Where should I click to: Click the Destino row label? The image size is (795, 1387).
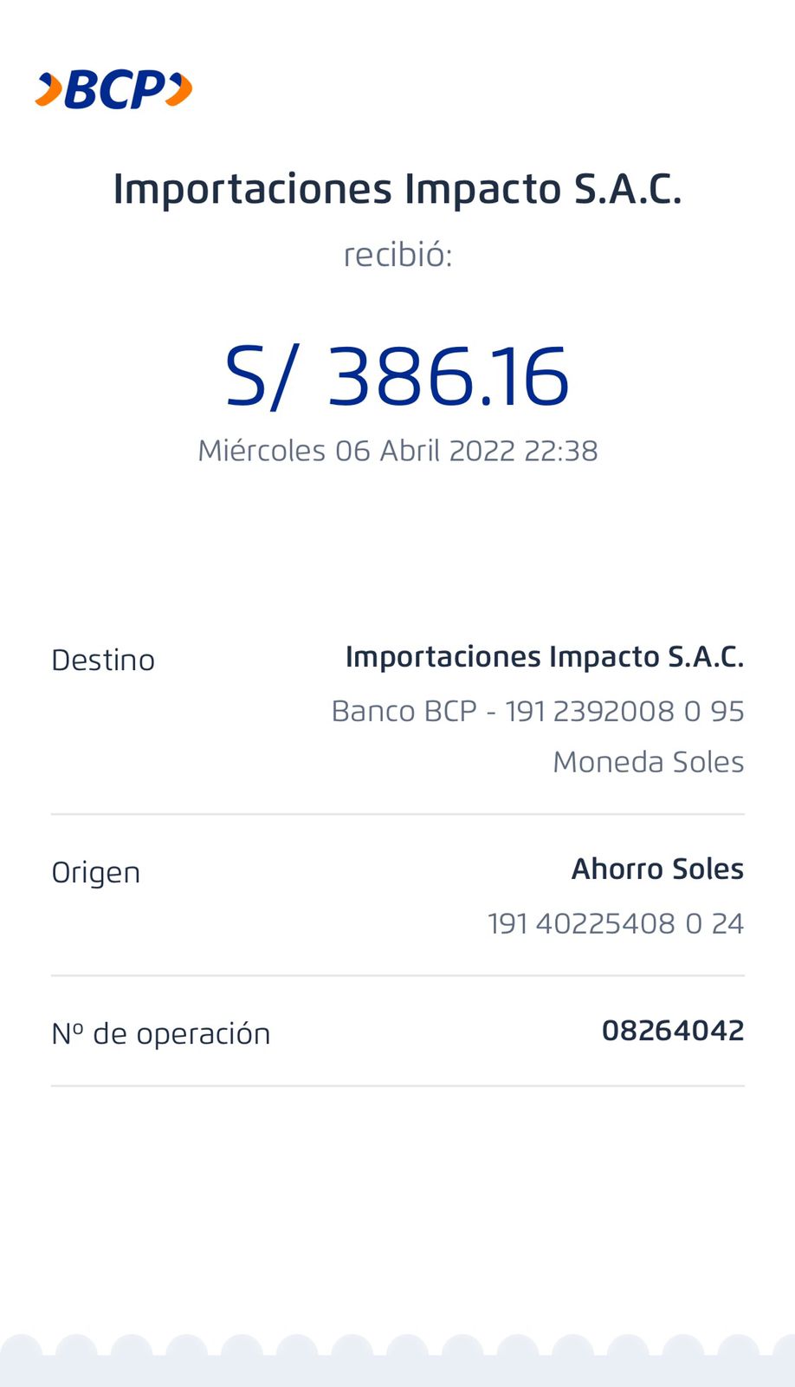tap(103, 661)
